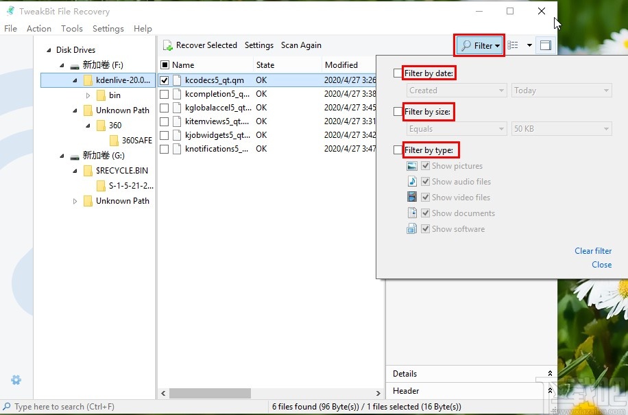Screen dimensions: 628x415
Task: Toggle the Show video files checkbox
Action: (425, 197)
